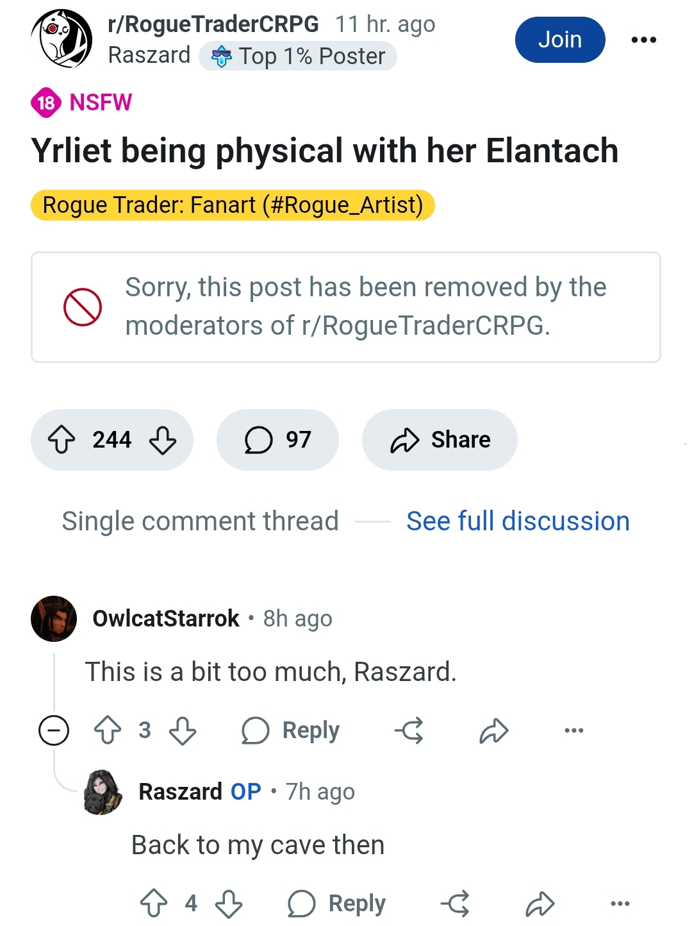Share the post
The width and height of the screenshot is (692, 926).
440,440
